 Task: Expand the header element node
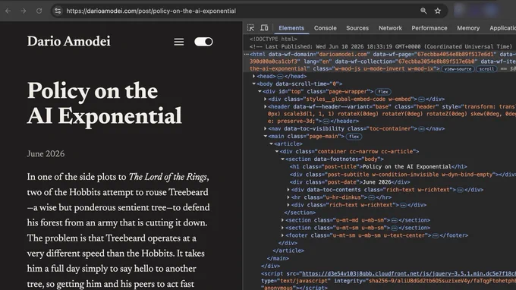pos(266,106)
